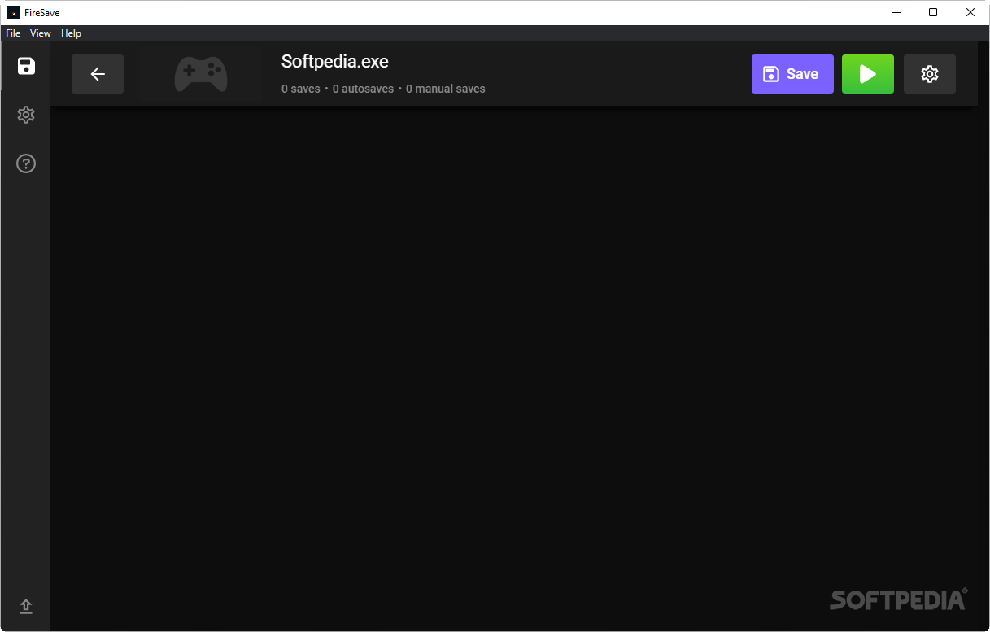Click the purple Save button
This screenshot has height=632, width=990.
[792, 74]
